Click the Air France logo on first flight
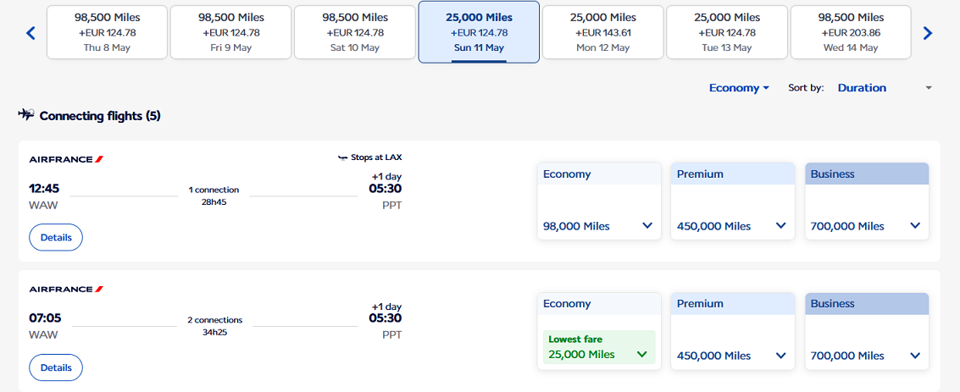The width and height of the screenshot is (960, 392). tap(66, 159)
